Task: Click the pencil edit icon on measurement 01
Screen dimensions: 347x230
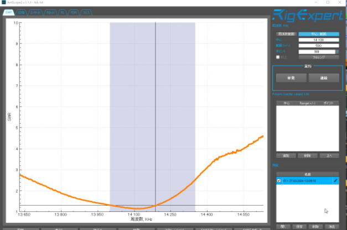Action: (x=335, y=181)
